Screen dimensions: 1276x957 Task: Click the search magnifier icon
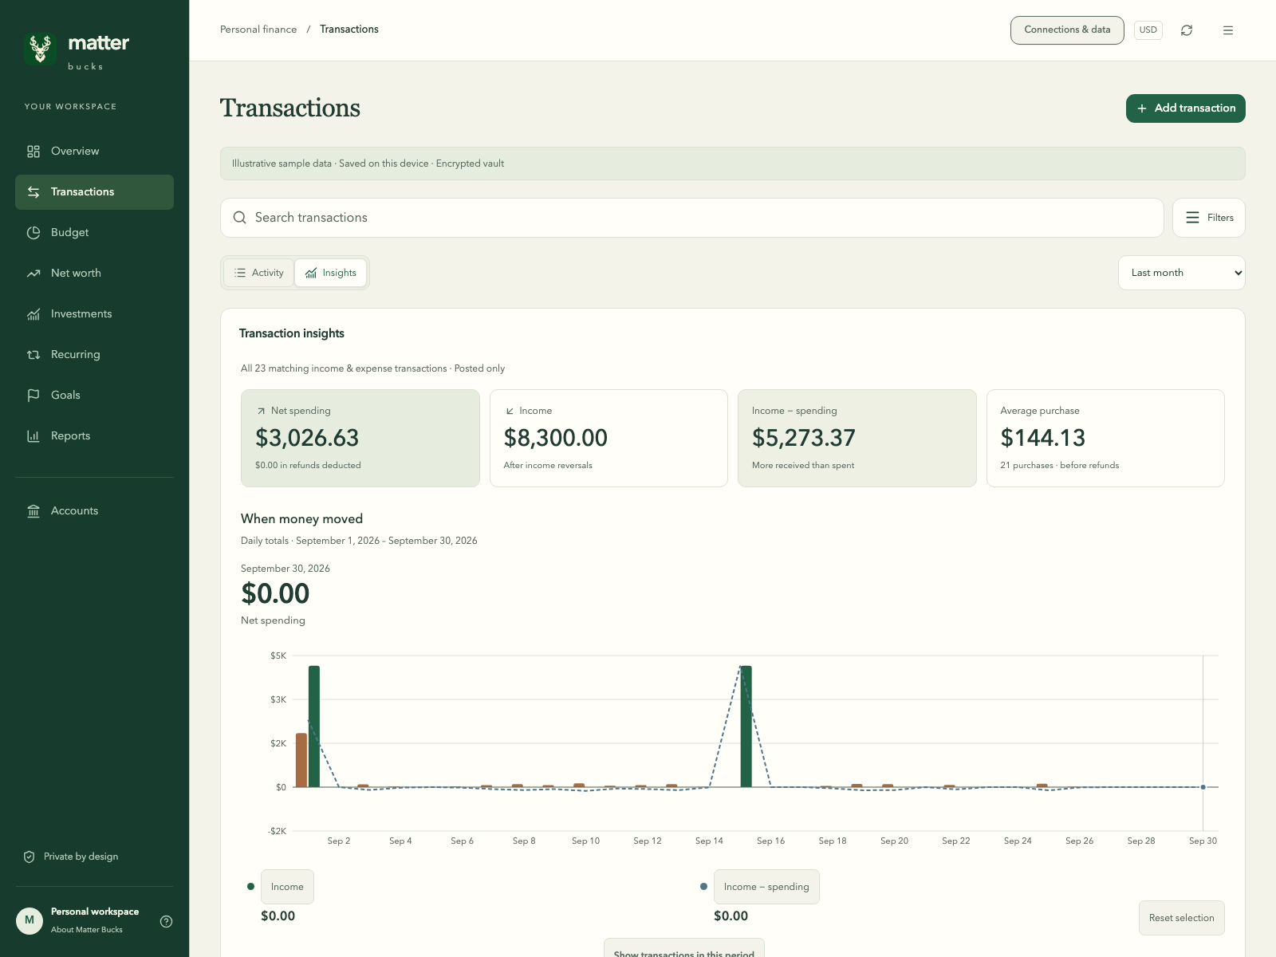click(239, 218)
